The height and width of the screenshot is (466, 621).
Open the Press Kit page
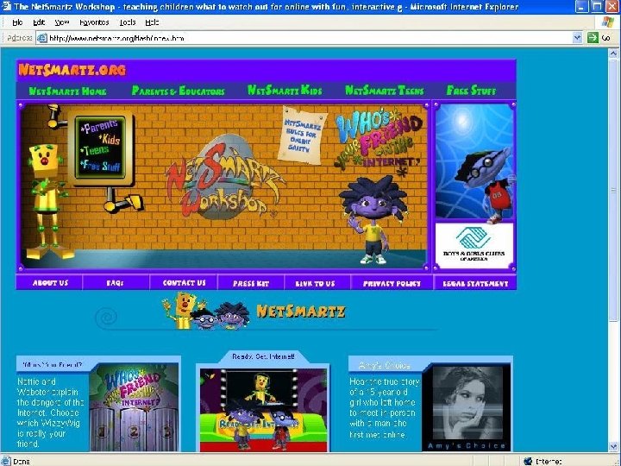pyautogui.click(x=251, y=283)
